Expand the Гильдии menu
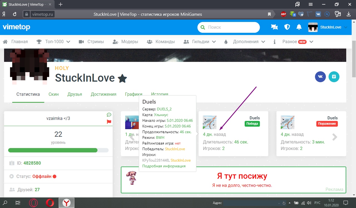 coord(200,42)
